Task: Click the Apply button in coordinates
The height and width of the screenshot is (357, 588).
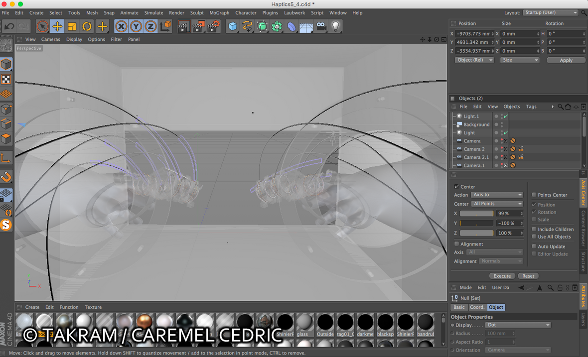Action: 566,60
